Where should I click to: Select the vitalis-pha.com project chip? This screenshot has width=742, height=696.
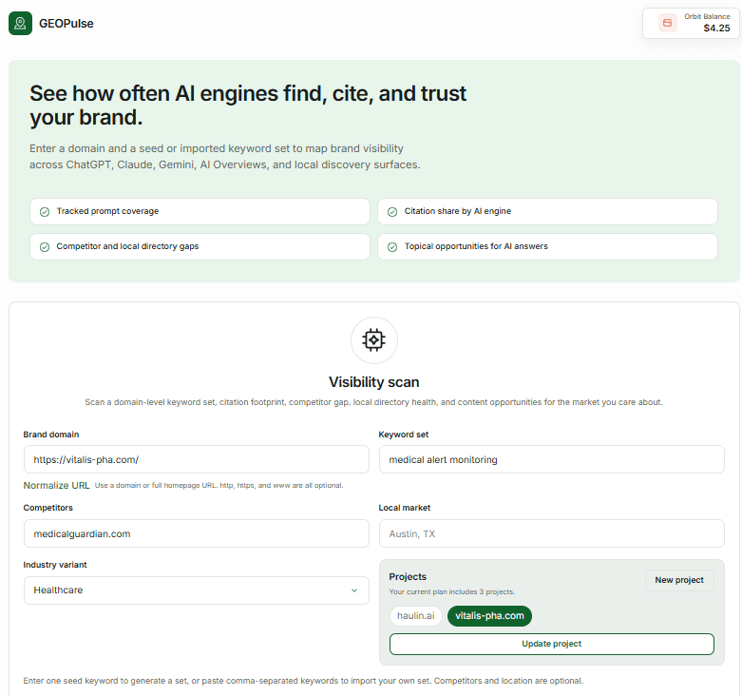click(x=489, y=615)
